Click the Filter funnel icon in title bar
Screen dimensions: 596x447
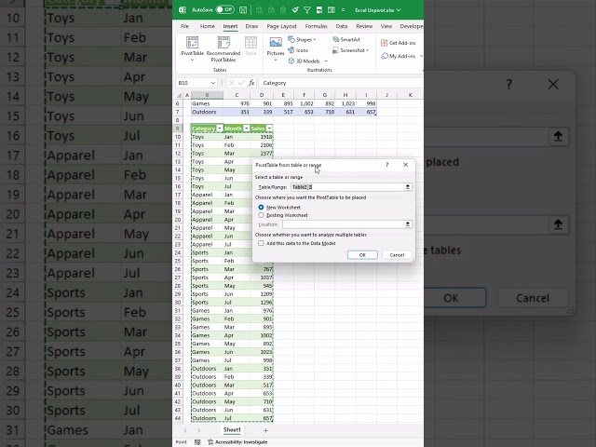(307, 10)
